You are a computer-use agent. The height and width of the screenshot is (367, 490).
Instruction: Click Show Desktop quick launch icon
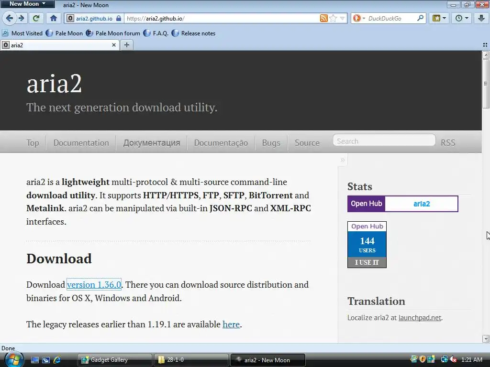(34, 360)
